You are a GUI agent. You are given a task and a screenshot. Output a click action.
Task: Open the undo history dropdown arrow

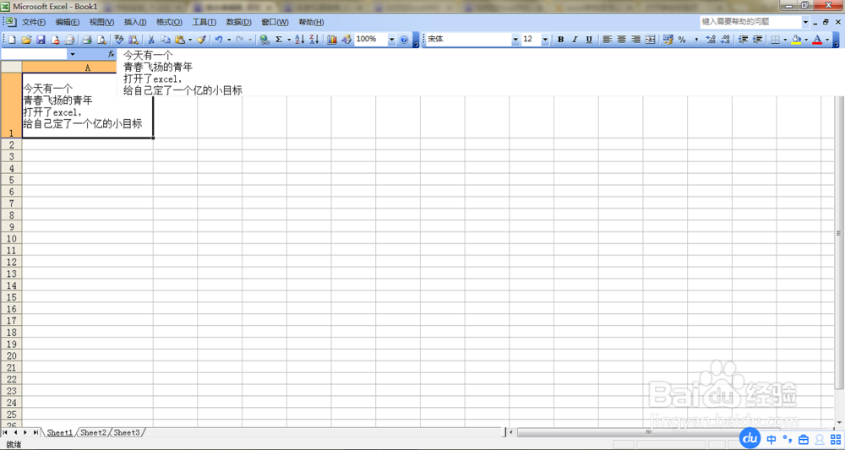[228, 40]
